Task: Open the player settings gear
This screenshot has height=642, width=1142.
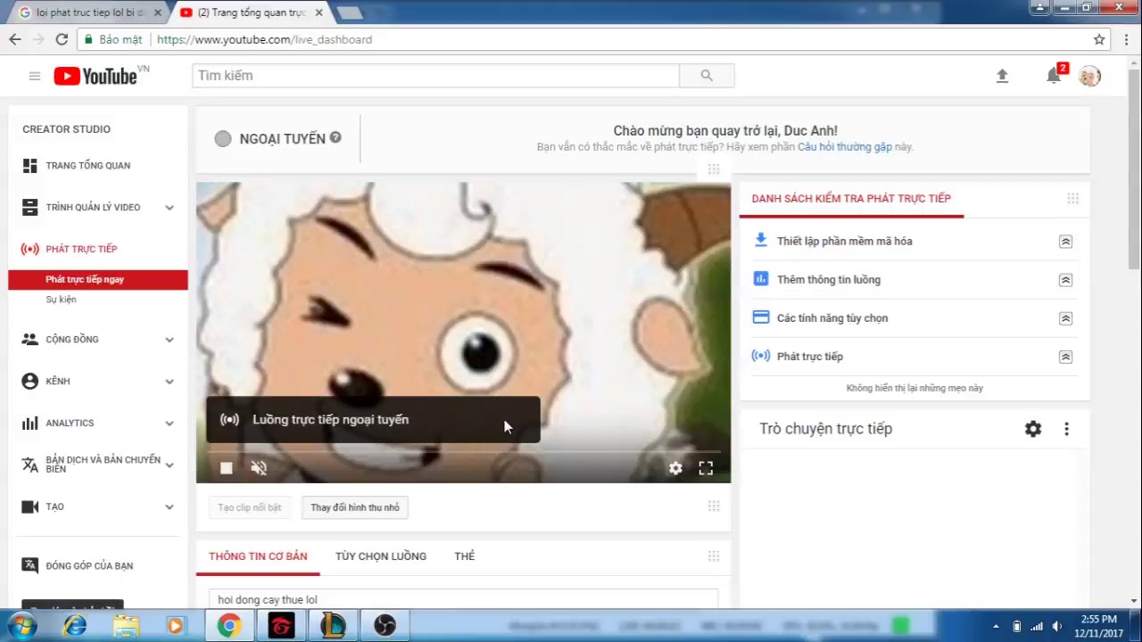Action: (x=675, y=468)
